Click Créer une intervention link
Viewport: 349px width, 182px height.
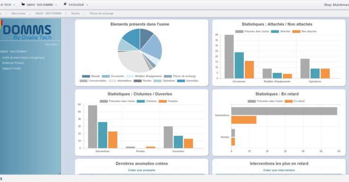[279, 170]
